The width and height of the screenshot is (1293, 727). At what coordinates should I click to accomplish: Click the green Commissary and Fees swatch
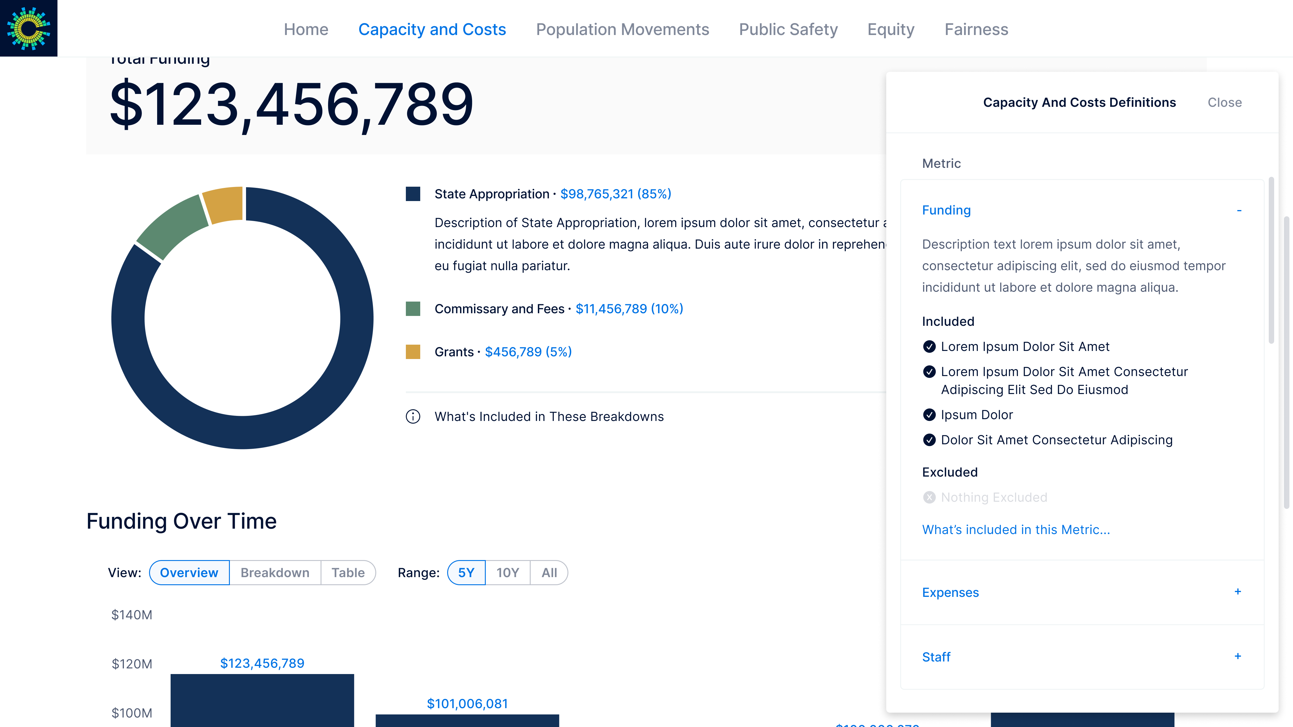(x=413, y=308)
